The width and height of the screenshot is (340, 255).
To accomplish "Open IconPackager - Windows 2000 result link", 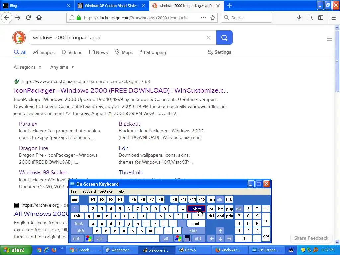I will coord(121,90).
